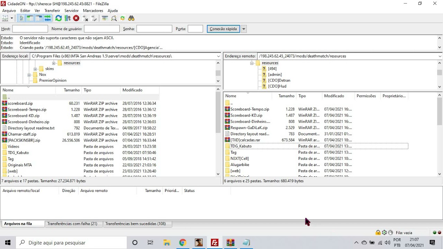Screen dimensions: 443x249
Task: Click the speed limits gauge icon
Action: tap(390, 233)
